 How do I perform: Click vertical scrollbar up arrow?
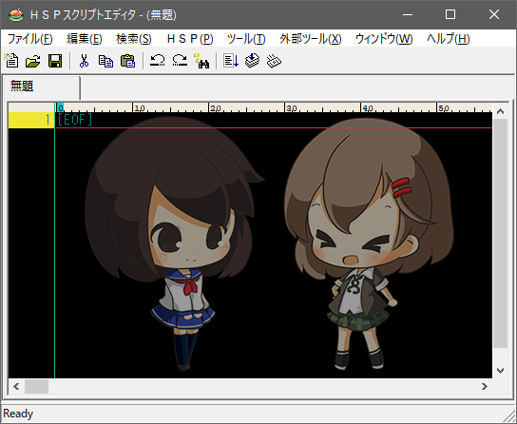[500, 111]
